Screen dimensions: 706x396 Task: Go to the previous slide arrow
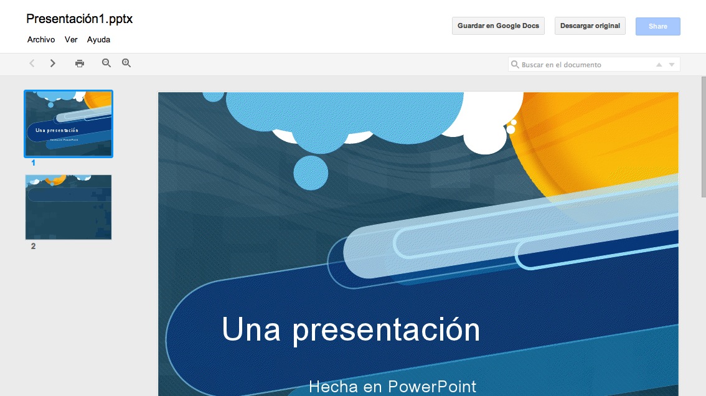[32, 63]
